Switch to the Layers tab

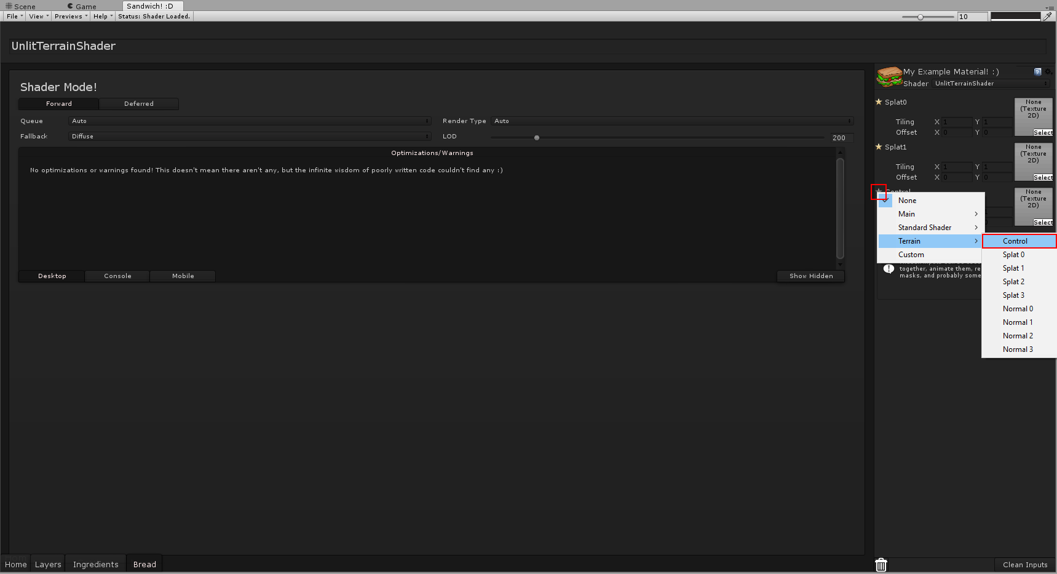(x=48, y=565)
